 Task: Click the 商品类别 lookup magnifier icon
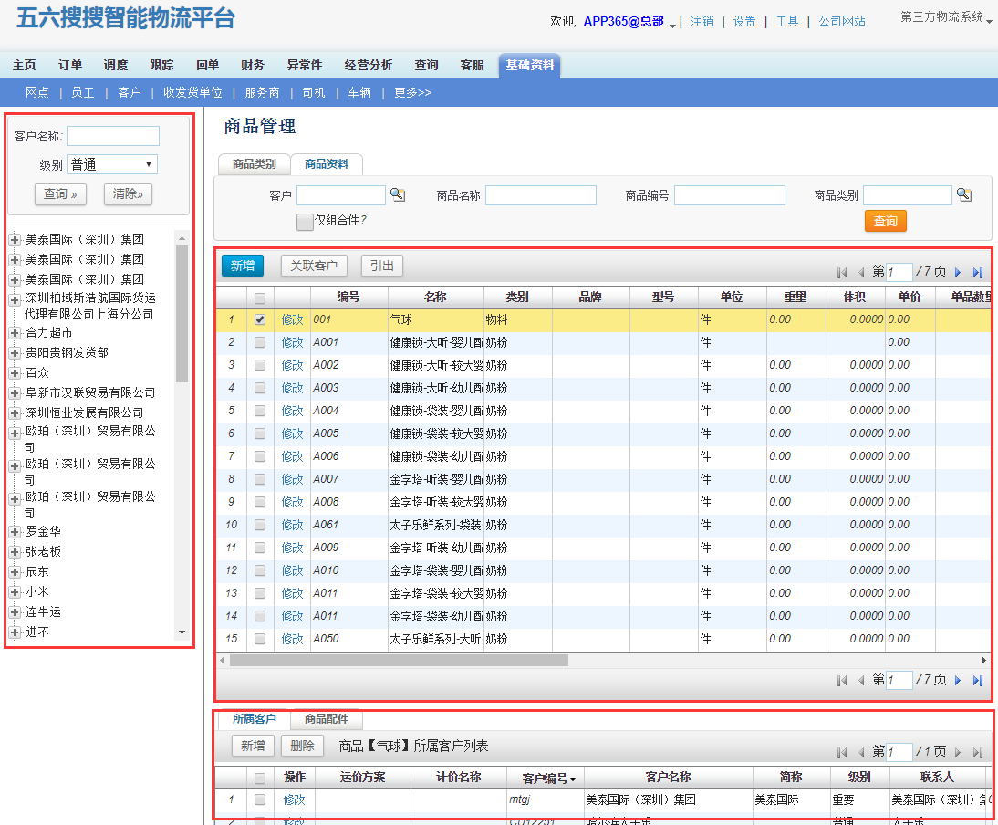tap(963, 194)
